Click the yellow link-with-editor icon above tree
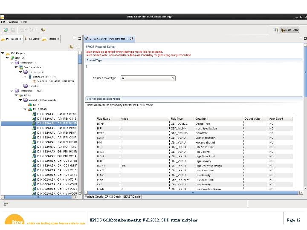 click(71, 47)
